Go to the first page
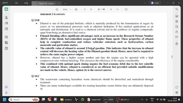Viewport: 183px width, 103px height. [x=85, y=9]
